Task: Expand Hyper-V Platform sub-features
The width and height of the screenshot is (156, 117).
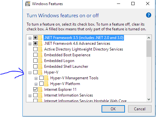Action: coord(36,84)
